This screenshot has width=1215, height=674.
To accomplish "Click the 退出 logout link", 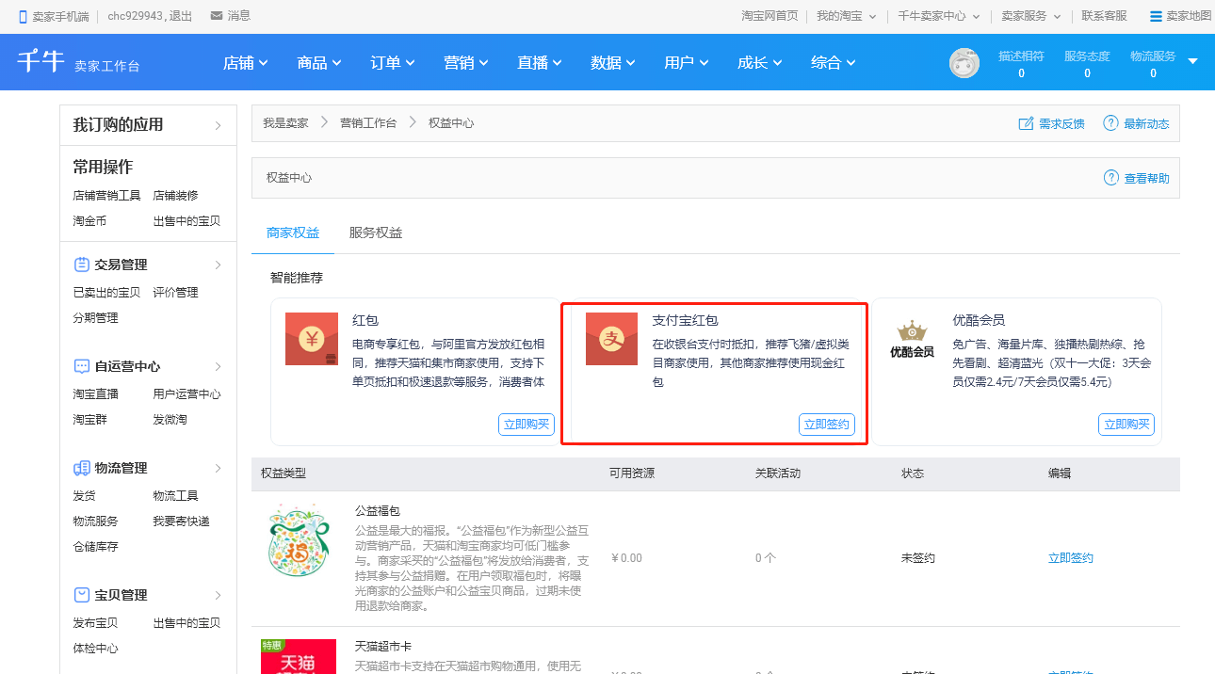I will click(182, 16).
